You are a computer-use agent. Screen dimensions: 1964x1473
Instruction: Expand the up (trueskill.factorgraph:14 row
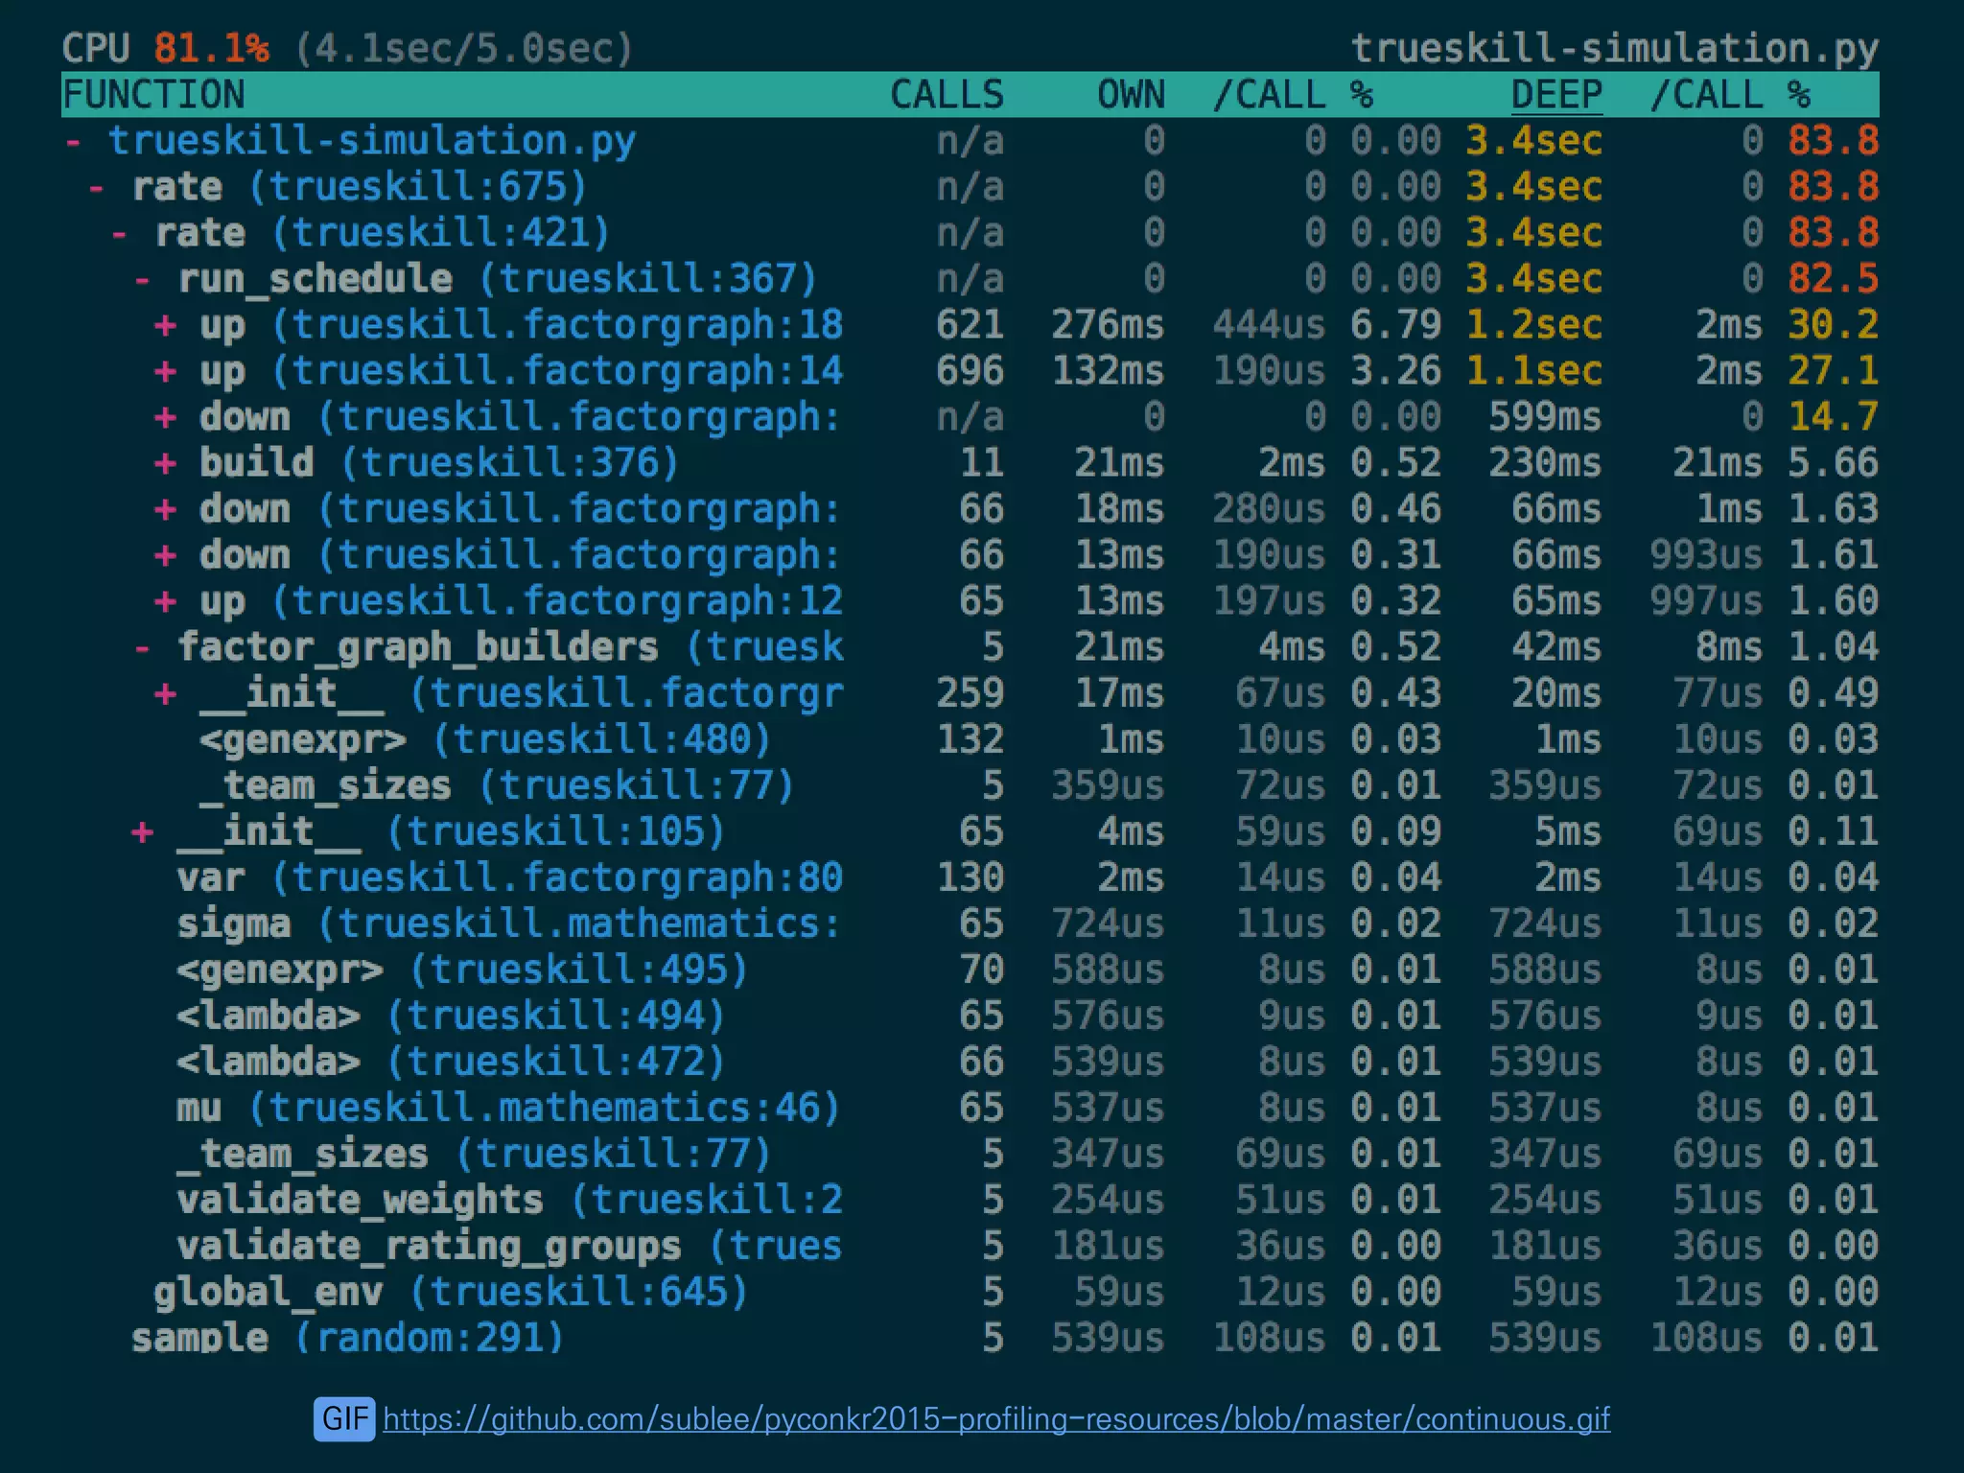165,372
